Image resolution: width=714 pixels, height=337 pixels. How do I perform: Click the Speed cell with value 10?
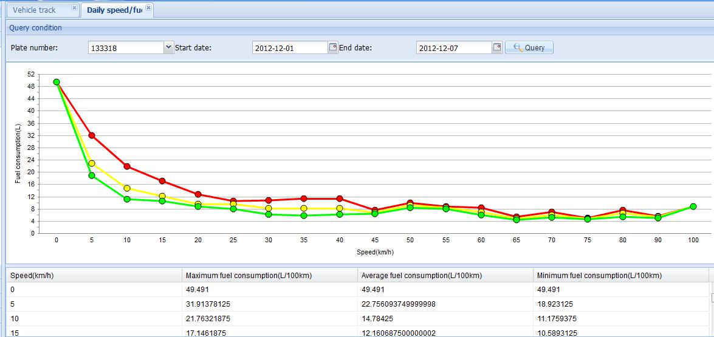pos(94,318)
